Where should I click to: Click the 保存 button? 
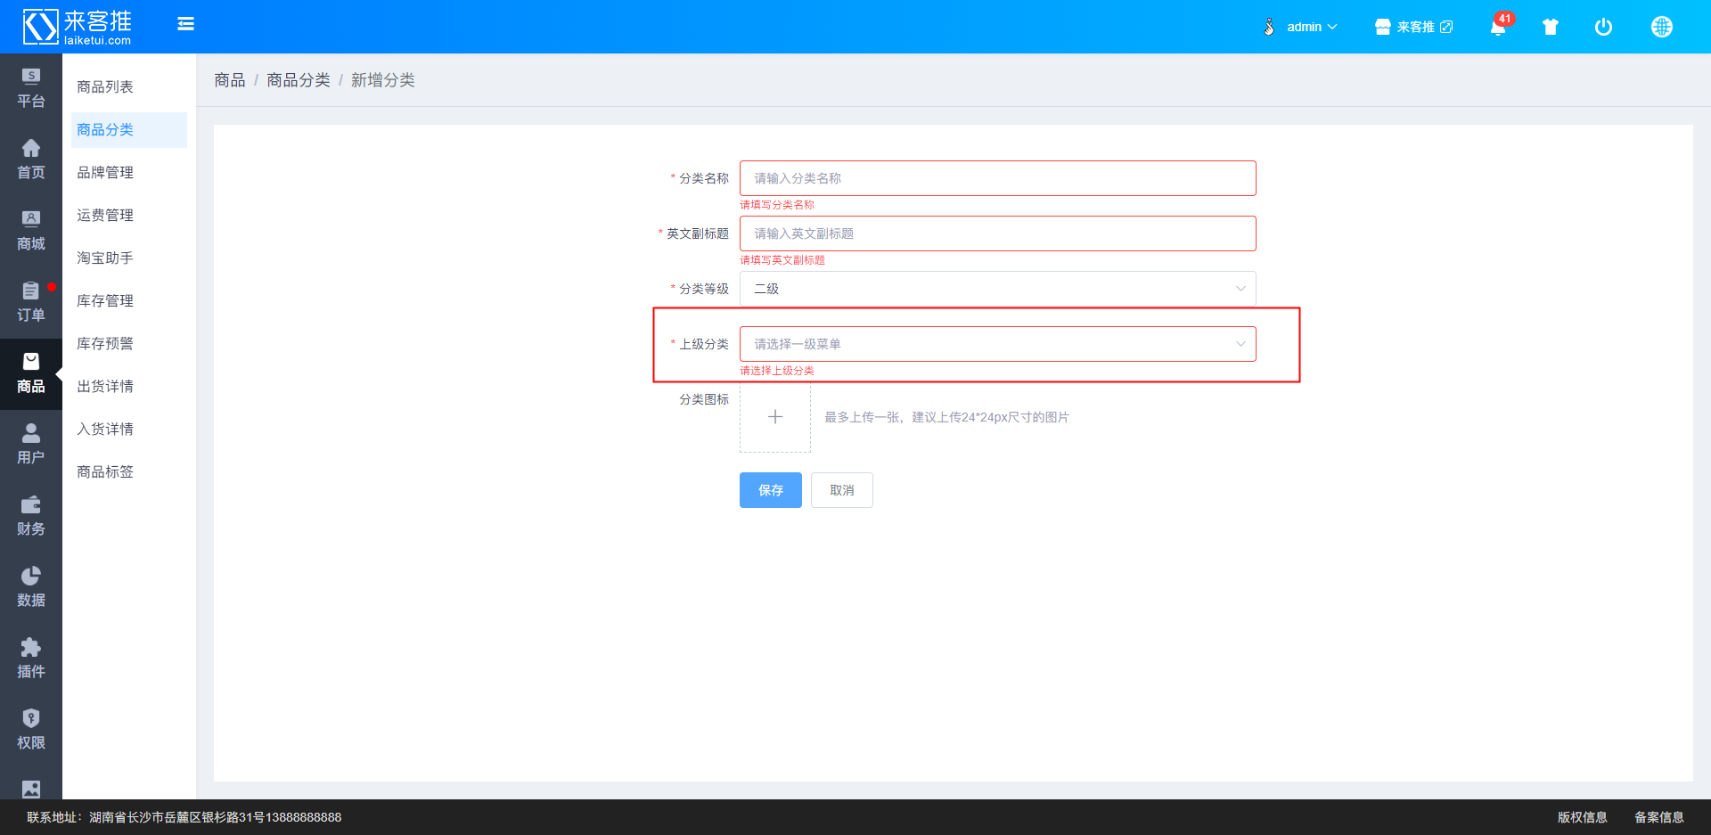coord(771,490)
